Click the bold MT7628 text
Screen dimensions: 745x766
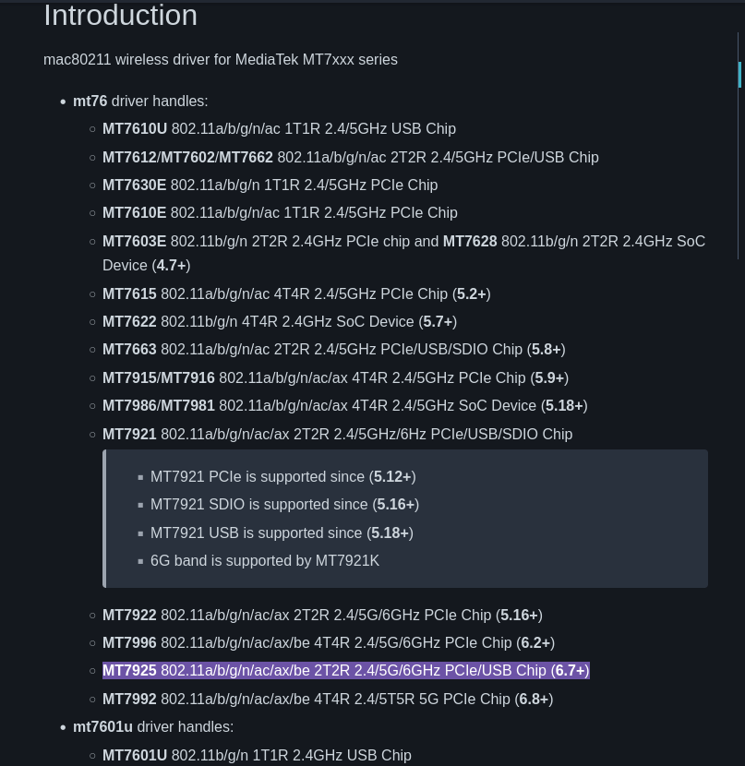(470, 241)
